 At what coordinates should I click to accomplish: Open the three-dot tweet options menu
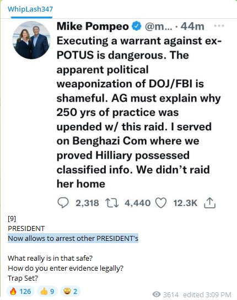point(219,25)
